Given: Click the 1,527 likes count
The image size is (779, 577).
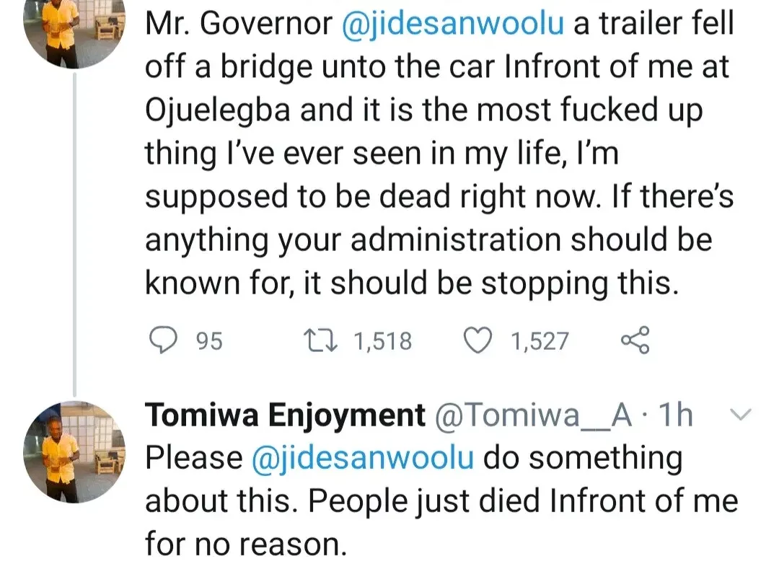Looking at the screenshot, I should click(540, 340).
